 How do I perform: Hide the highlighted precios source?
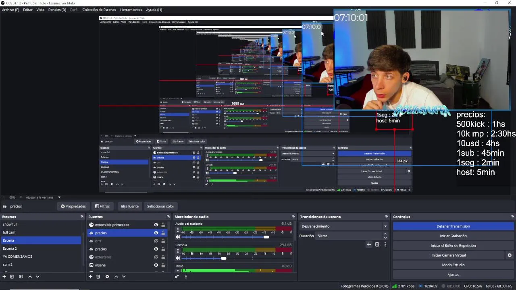click(x=156, y=233)
